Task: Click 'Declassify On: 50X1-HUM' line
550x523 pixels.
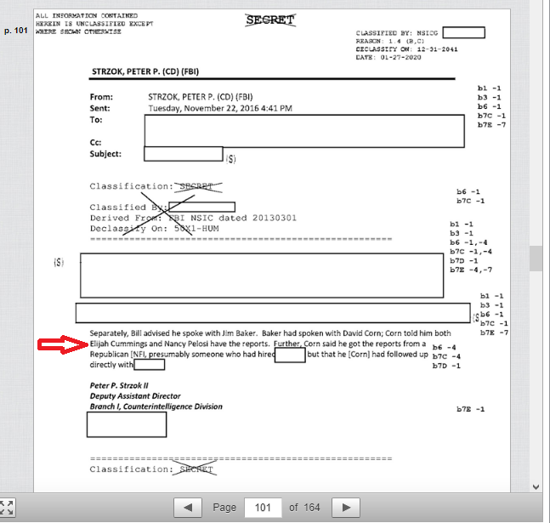Action: [x=155, y=229]
